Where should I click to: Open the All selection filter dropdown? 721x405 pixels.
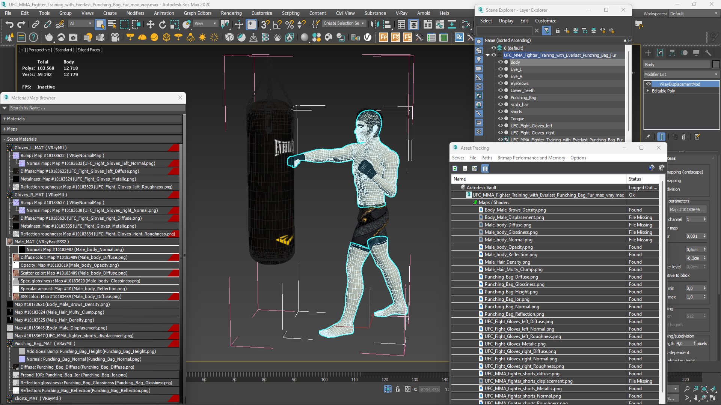coord(80,24)
